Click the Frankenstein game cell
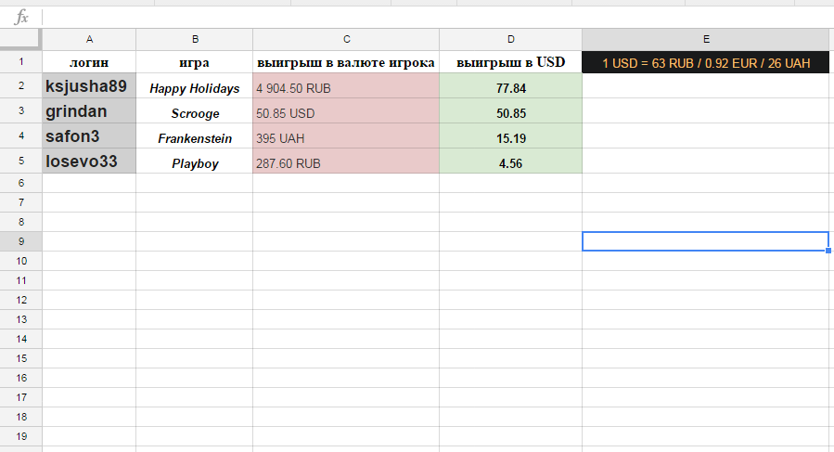This screenshot has height=452, width=834. (x=195, y=138)
